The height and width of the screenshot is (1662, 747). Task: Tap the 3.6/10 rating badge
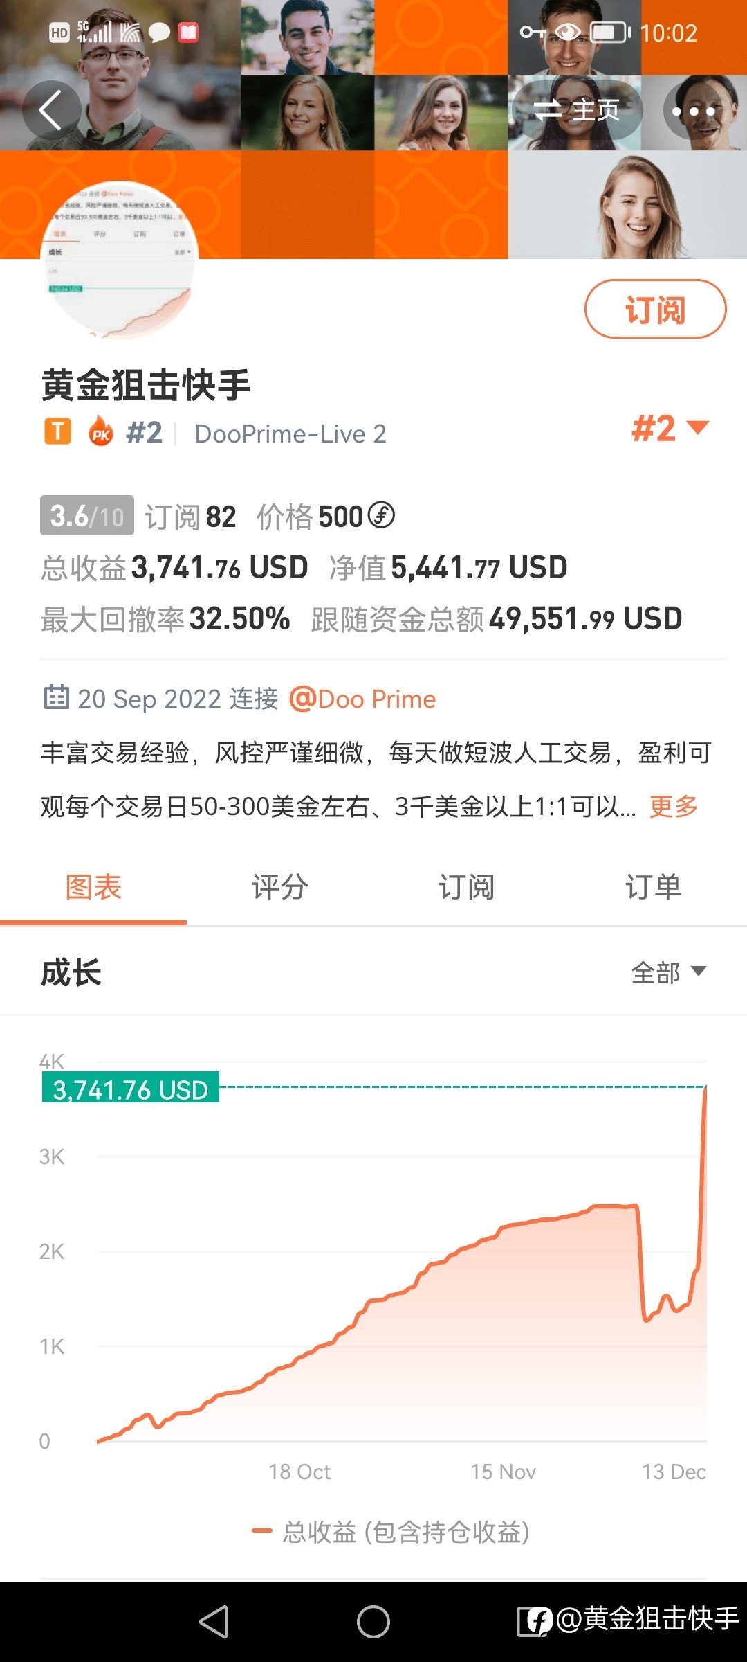coord(86,516)
